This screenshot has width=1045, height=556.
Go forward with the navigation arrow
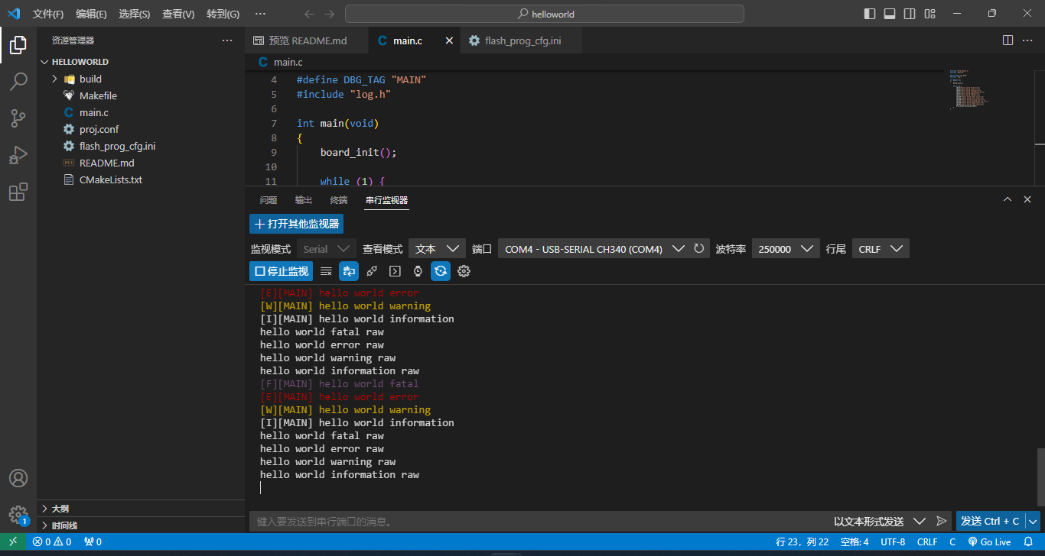(330, 14)
